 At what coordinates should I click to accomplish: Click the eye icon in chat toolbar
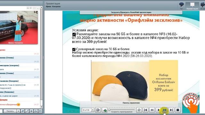[31, 111]
